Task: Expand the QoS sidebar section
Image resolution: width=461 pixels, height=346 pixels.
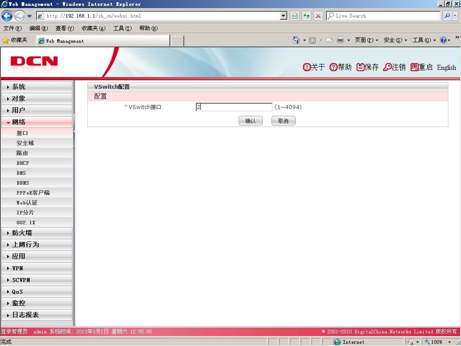Action: 37,291
